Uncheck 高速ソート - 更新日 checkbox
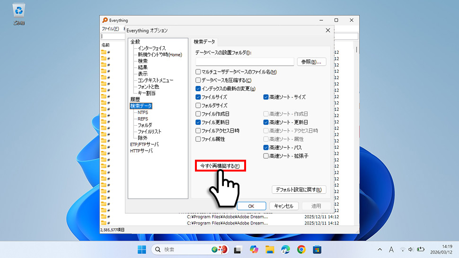 point(266,122)
